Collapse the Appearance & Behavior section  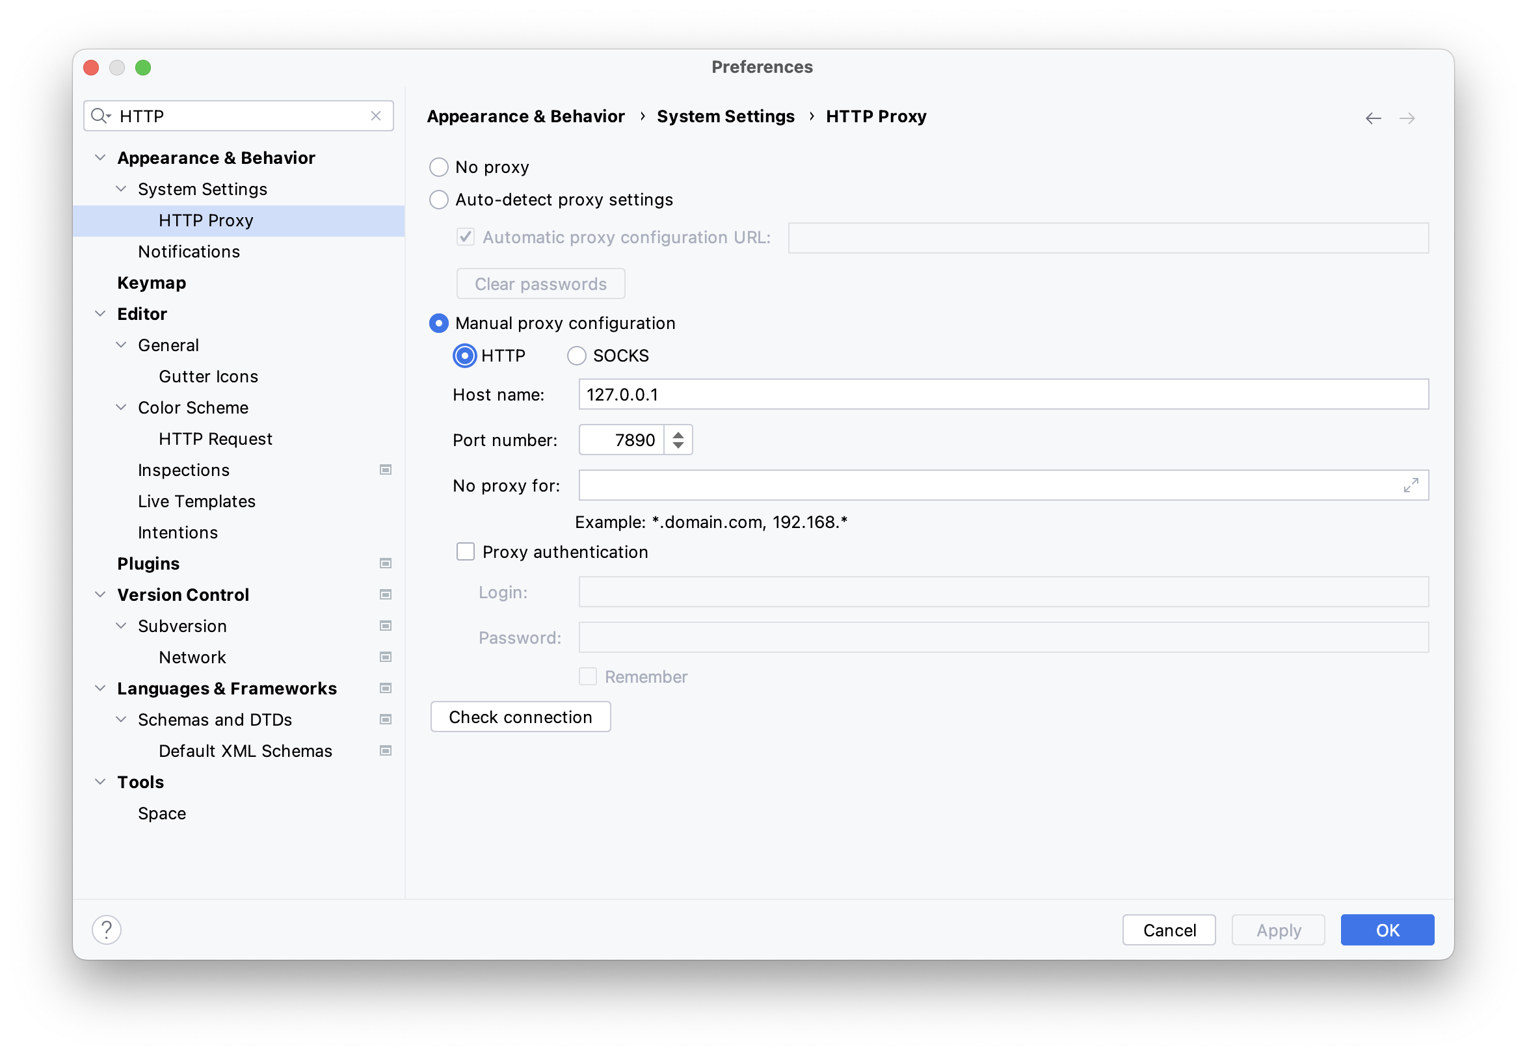coord(101,157)
